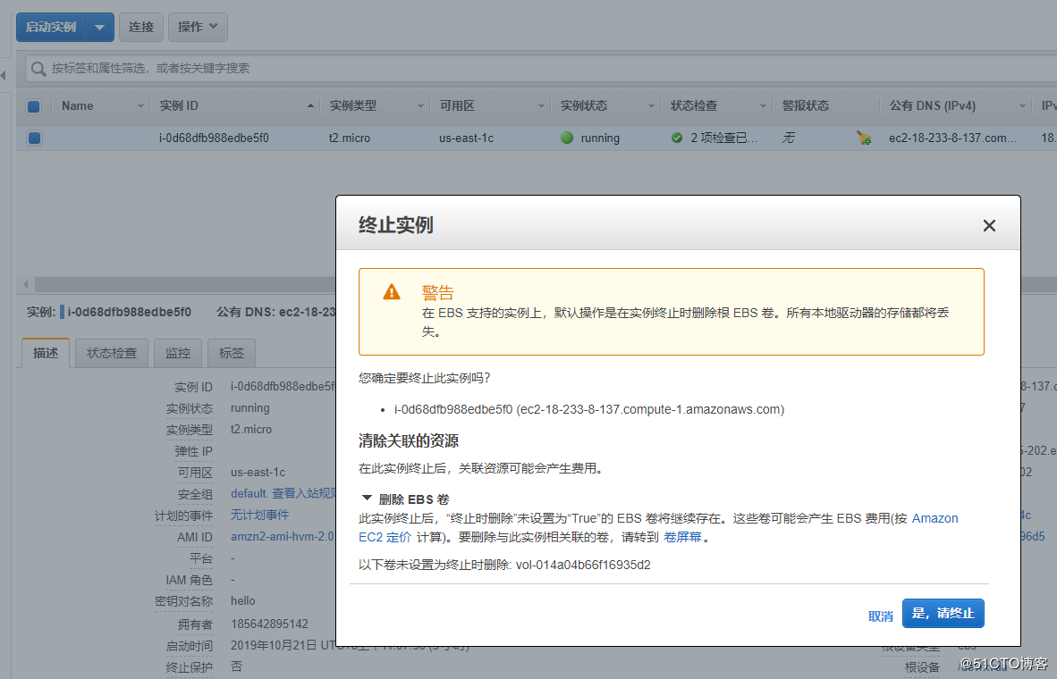Screen dimensions: 1057x679
Task: Open the 可用区 column dropdown arrow
Action: click(x=541, y=105)
